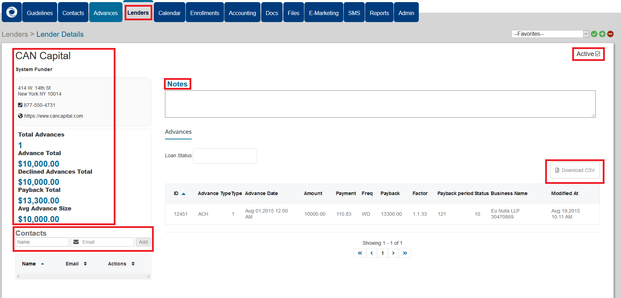Click the Download CSV button

[575, 170]
